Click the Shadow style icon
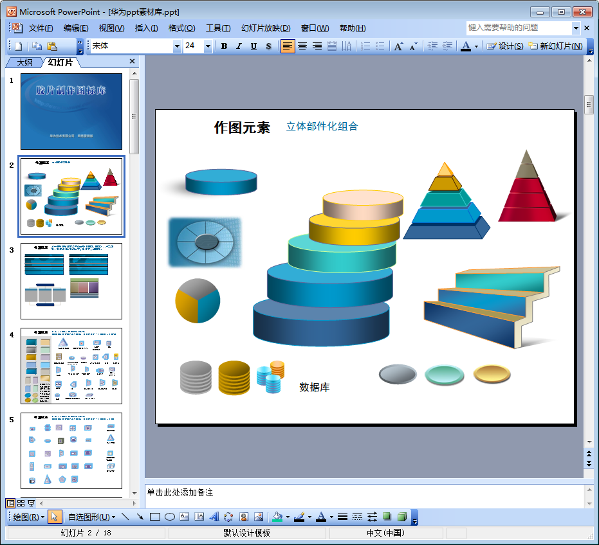The width and height of the screenshot is (599, 545). pyautogui.click(x=387, y=517)
